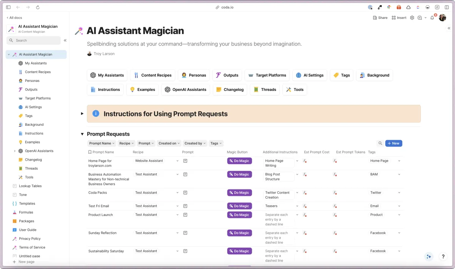
Task: Open the Tags filter dropdown
Action: pos(216,143)
